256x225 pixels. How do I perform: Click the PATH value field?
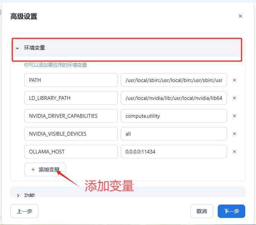pos(174,80)
